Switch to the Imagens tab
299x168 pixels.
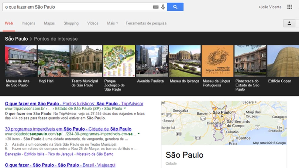tap(28, 23)
